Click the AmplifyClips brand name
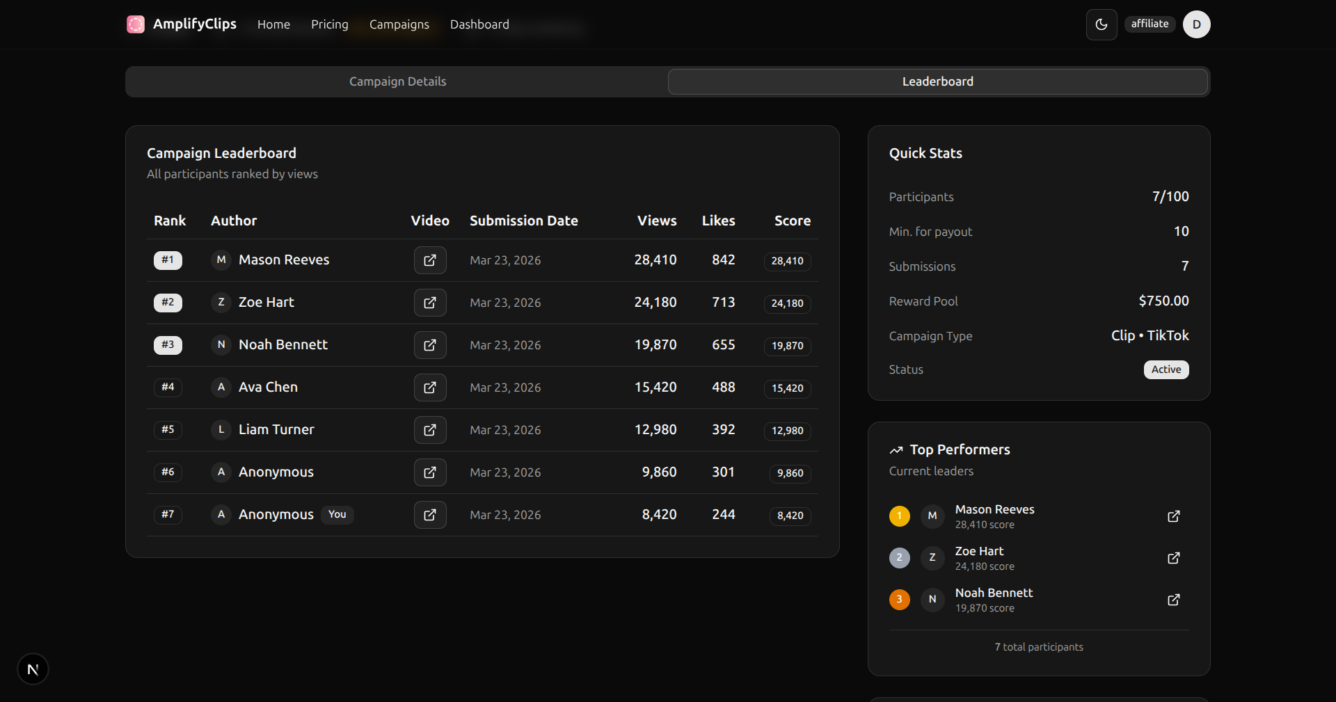 [x=195, y=24]
